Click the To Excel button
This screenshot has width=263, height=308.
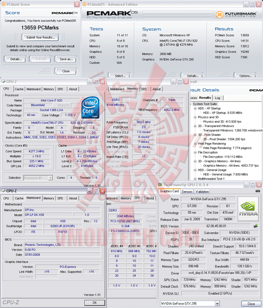(41, 59)
